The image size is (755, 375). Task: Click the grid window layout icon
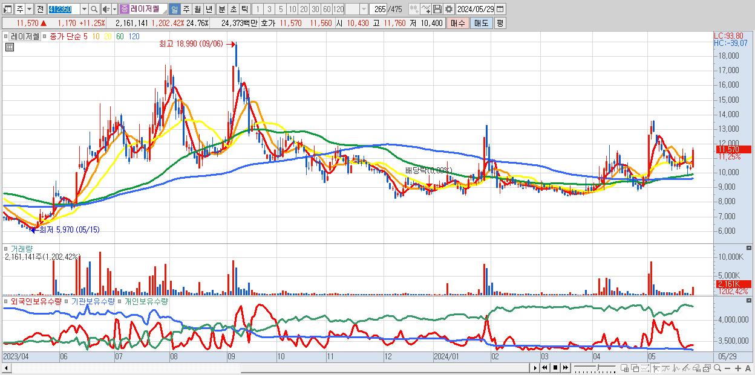[x=625, y=368]
